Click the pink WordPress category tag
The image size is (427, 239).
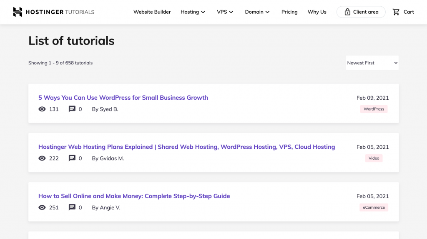tap(374, 109)
